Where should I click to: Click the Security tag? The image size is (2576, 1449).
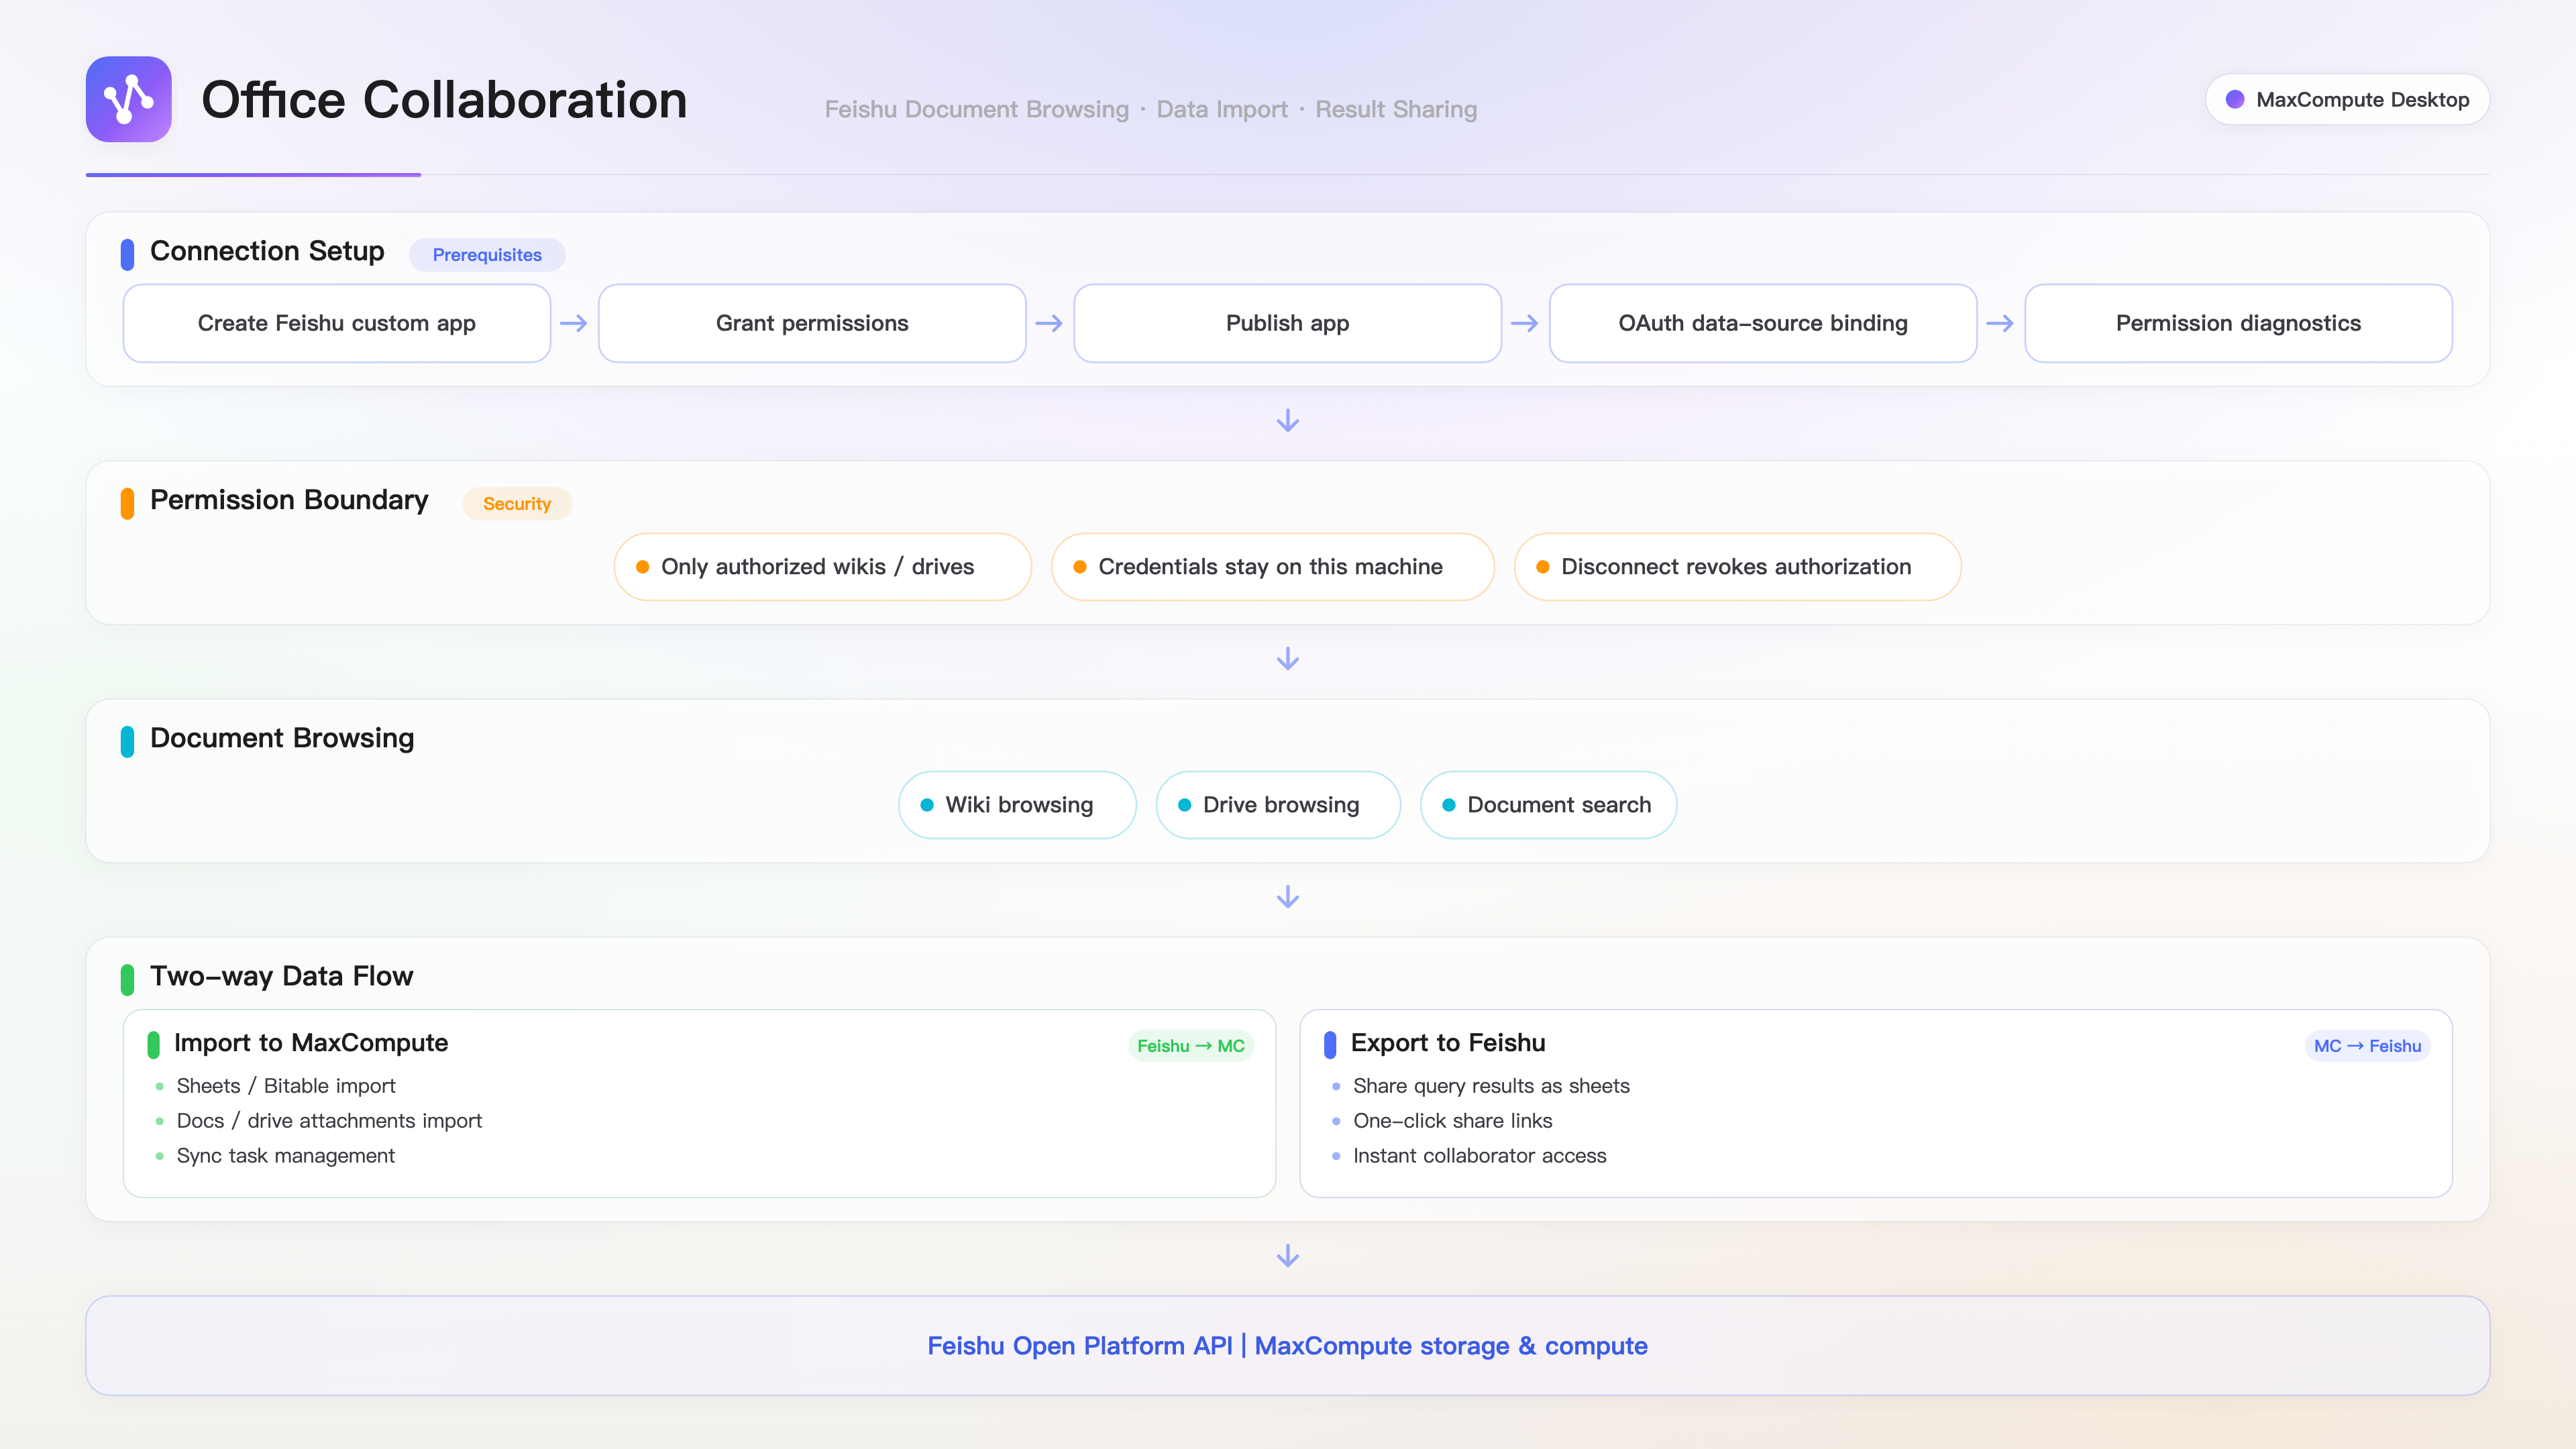pyautogui.click(x=517, y=504)
